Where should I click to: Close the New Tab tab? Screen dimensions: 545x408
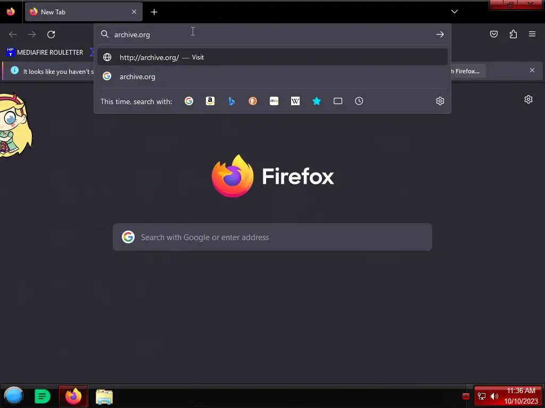134,12
